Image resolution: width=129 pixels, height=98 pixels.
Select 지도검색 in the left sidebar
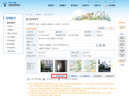tap(10, 26)
